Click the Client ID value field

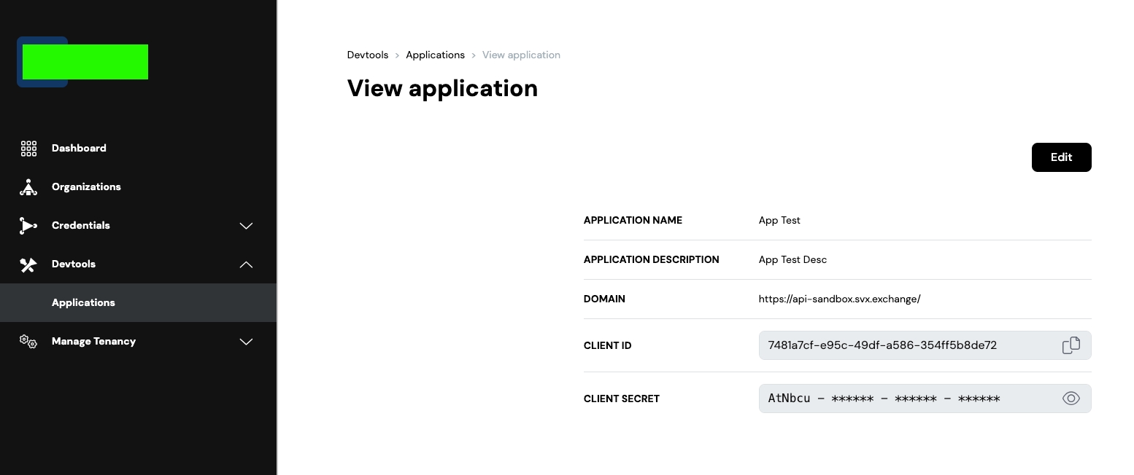882,345
